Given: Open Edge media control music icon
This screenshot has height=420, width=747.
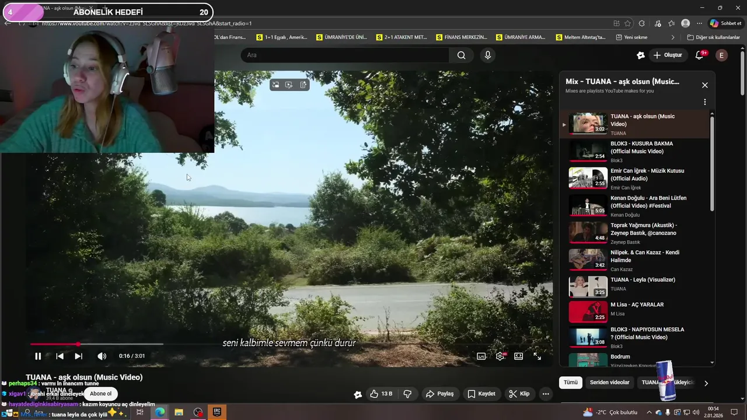Looking at the screenshot, I should pos(658,23).
